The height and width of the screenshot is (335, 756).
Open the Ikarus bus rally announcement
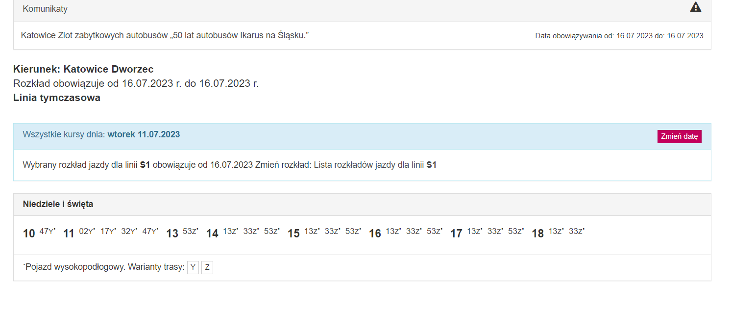(x=165, y=35)
